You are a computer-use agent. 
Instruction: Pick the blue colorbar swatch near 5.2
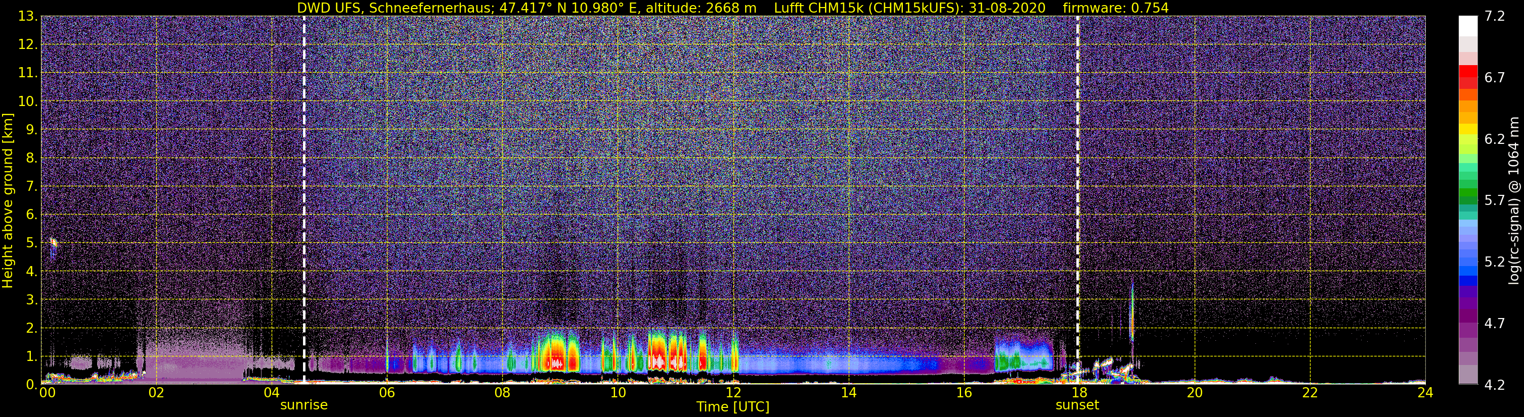pos(1468,271)
